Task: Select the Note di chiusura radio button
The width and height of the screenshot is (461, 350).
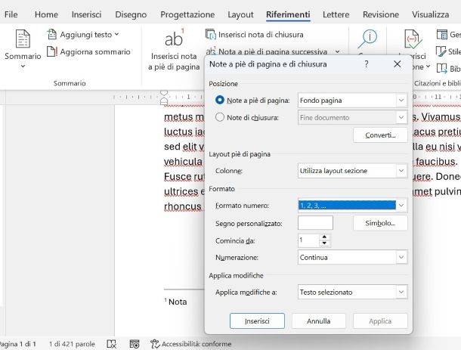Action: pyautogui.click(x=220, y=117)
